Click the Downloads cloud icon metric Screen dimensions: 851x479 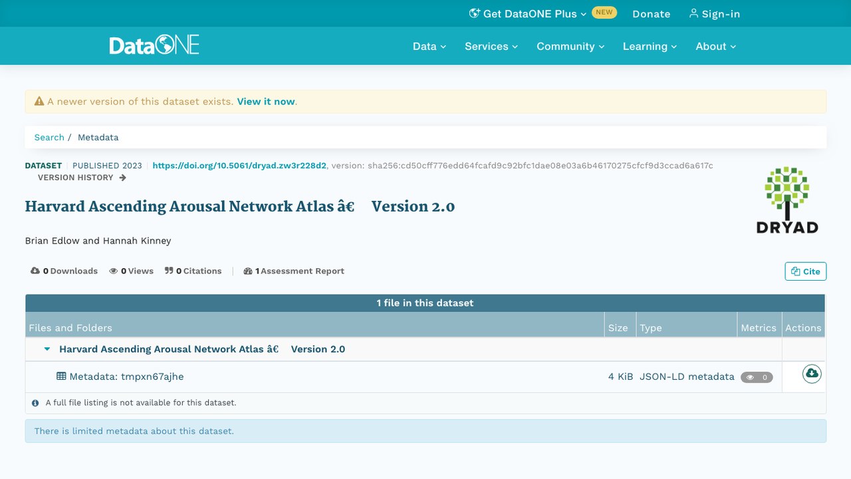coord(64,271)
